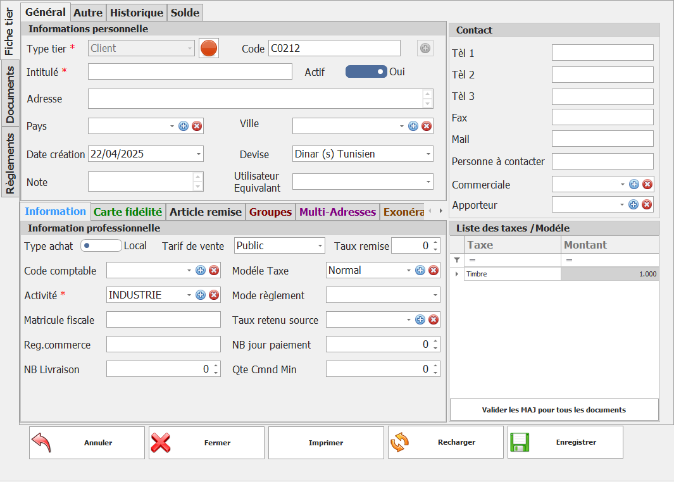This screenshot has height=482, width=674.
Task: Click the add icon next to Modéle Taxe
Action: pos(420,270)
